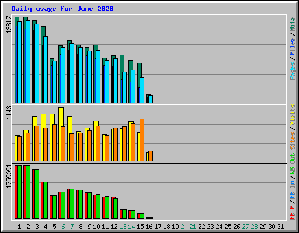Click day 18 on the x-axis
This screenshot has width=299, height=233.
click(x=166, y=227)
